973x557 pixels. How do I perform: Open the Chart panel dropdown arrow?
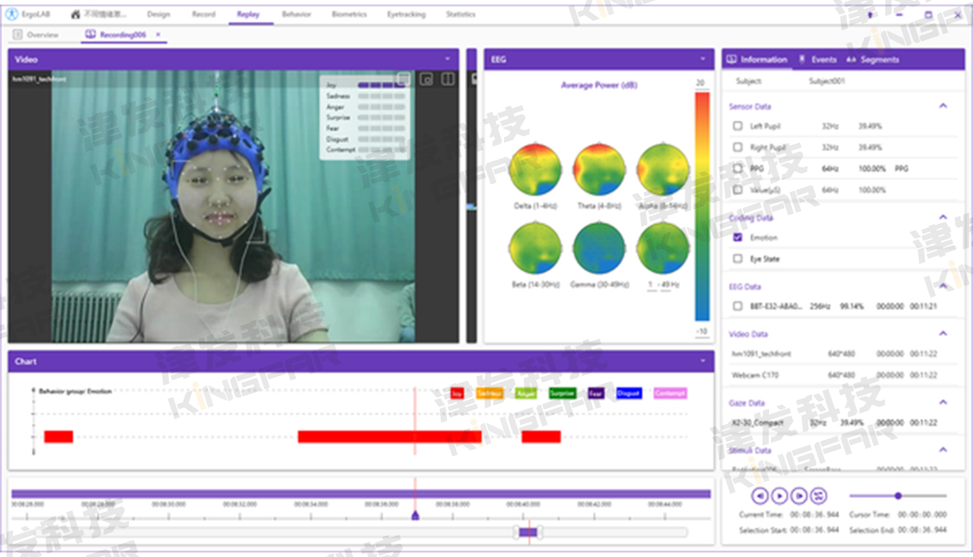pyautogui.click(x=703, y=361)
